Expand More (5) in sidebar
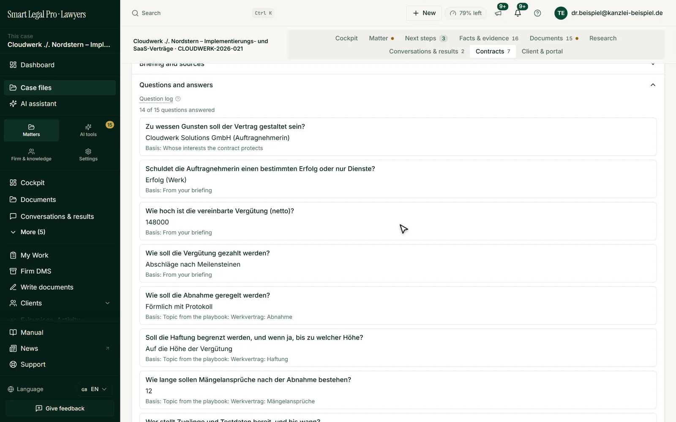 tap(60, 232)
